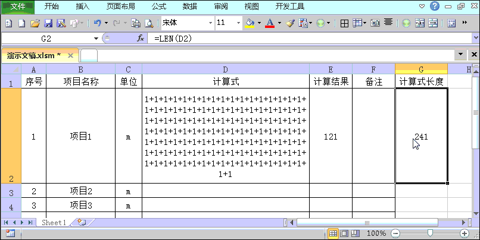Open fill color dropdown arrow

259,23
